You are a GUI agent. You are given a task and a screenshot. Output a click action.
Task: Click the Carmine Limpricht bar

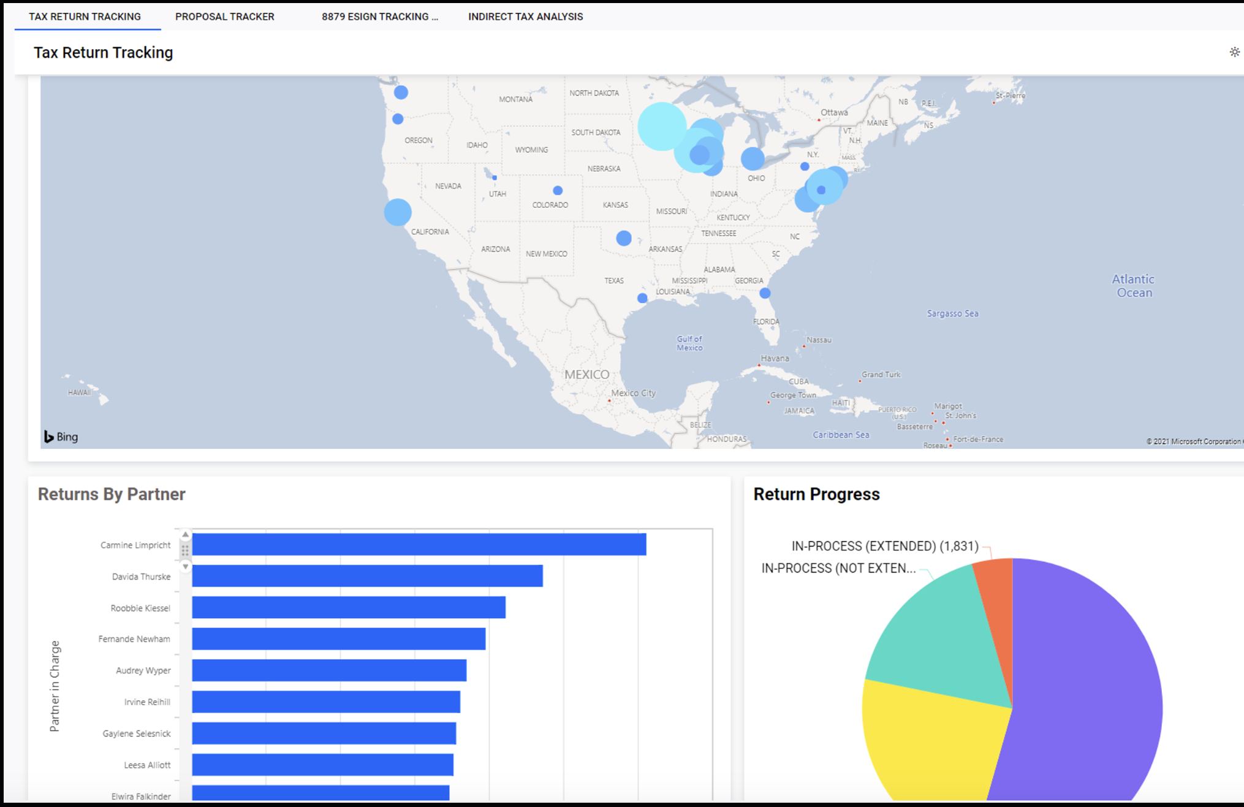(x=419, y=545)
